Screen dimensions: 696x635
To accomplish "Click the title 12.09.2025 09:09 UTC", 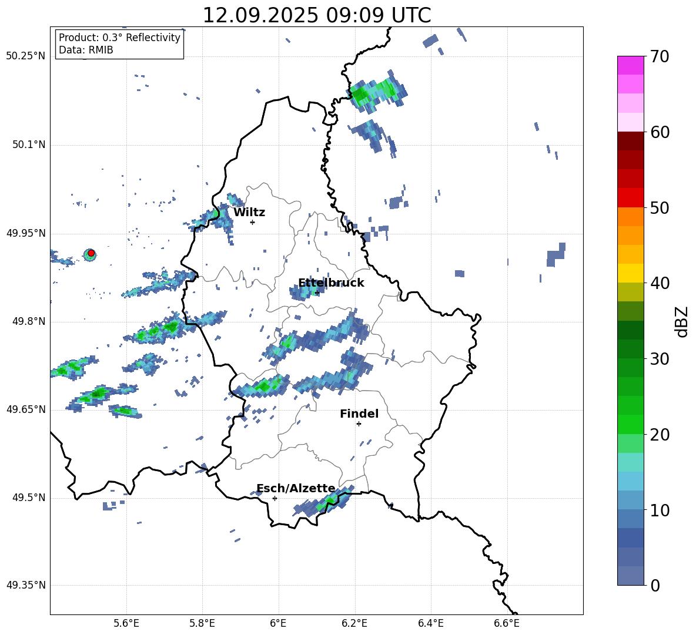I will (317, 15).
